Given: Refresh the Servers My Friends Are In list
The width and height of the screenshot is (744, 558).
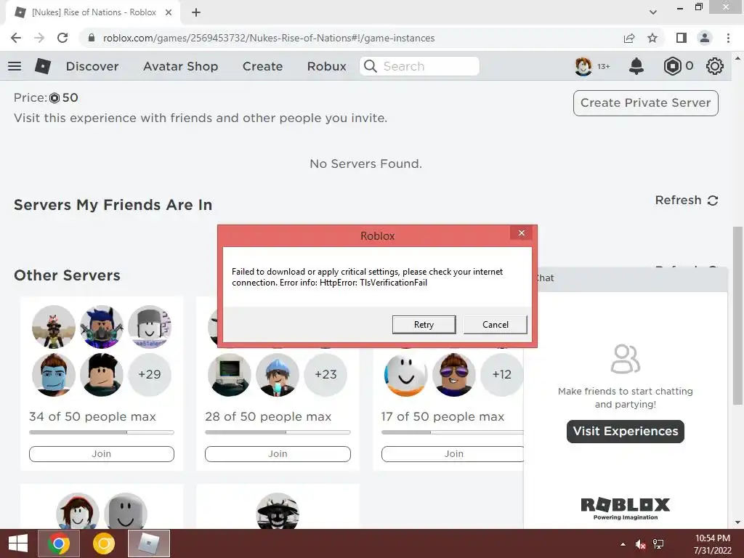Looking at the screenshot, I should click(x=687, y=201).
